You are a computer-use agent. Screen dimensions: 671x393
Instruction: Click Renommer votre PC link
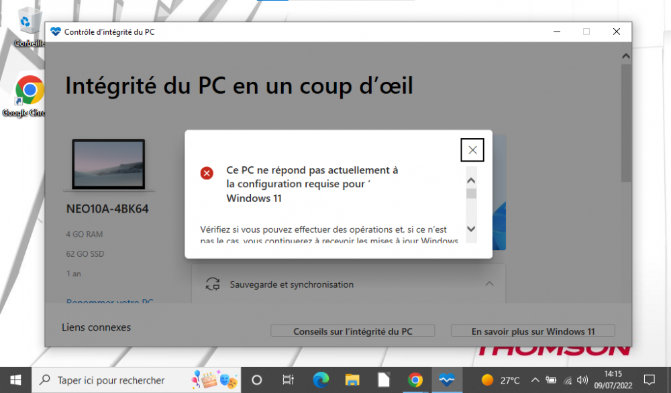[x=109, y=300]
